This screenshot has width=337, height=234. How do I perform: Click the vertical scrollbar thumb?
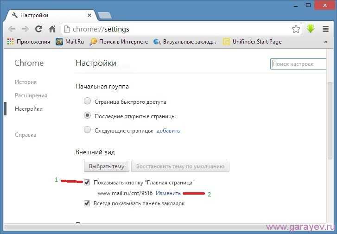[x=330, y=120]
